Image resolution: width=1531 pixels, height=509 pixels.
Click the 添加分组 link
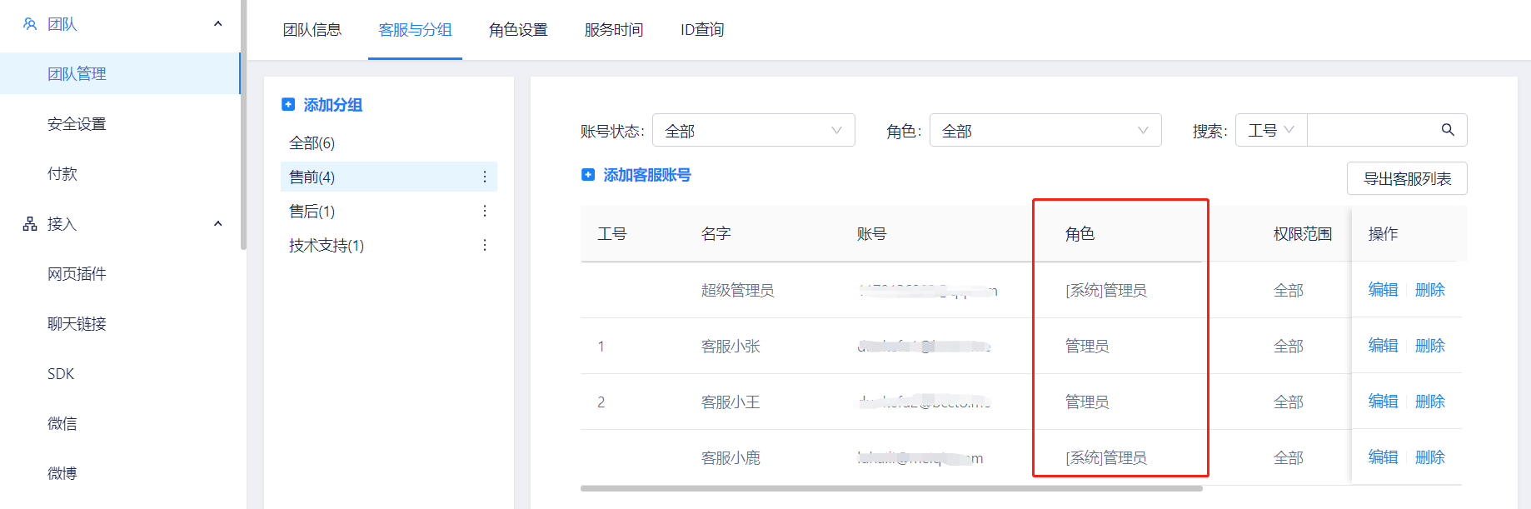coord(333,105)
